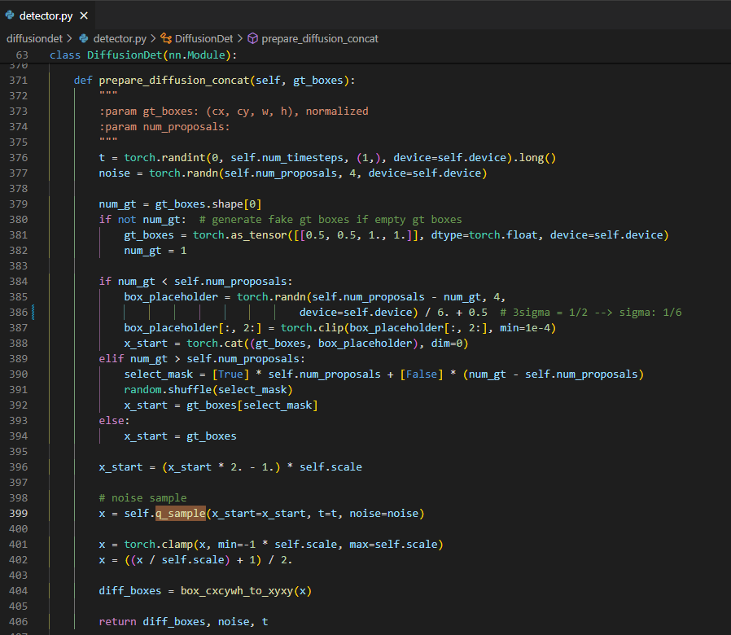731x635 pixels.
Task: Select the detector.py tab title
Action: pos(46,15)
